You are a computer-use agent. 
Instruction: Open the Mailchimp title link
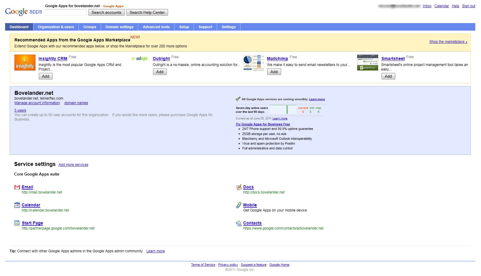(x=277, y=58)
